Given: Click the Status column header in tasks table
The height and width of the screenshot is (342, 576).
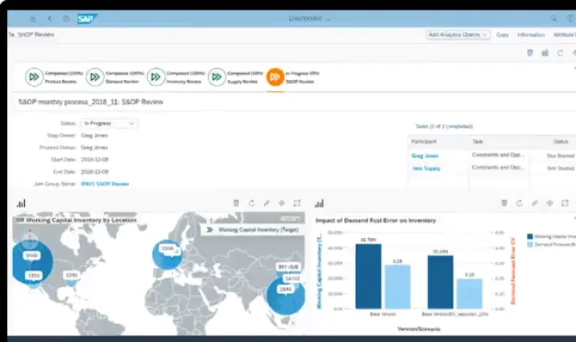Looking at the screenshot, I should click(x=561, y=141).
